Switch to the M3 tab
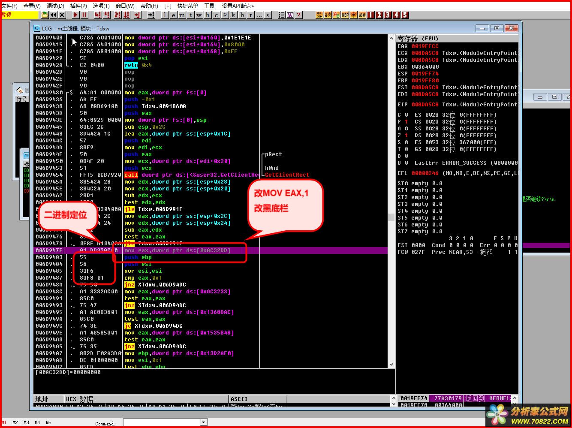The height and width of the screenshot is (428, 572). coord(26,423)
